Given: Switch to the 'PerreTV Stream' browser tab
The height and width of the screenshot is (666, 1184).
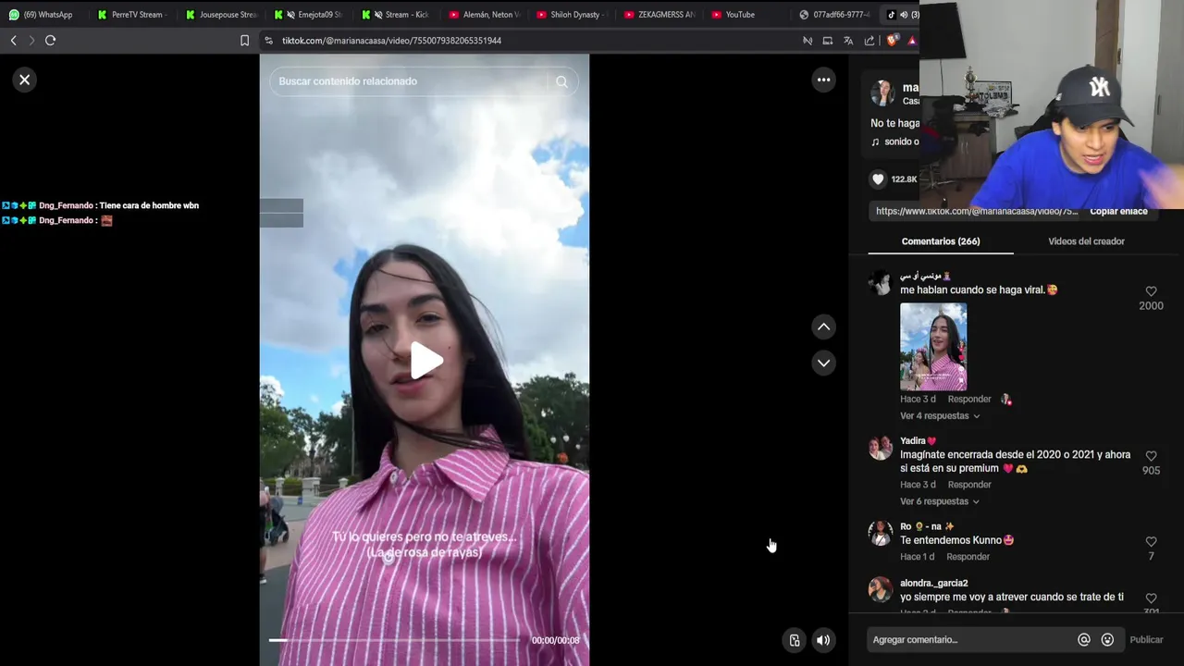Looking at the screenshot, I should [134, 15].
